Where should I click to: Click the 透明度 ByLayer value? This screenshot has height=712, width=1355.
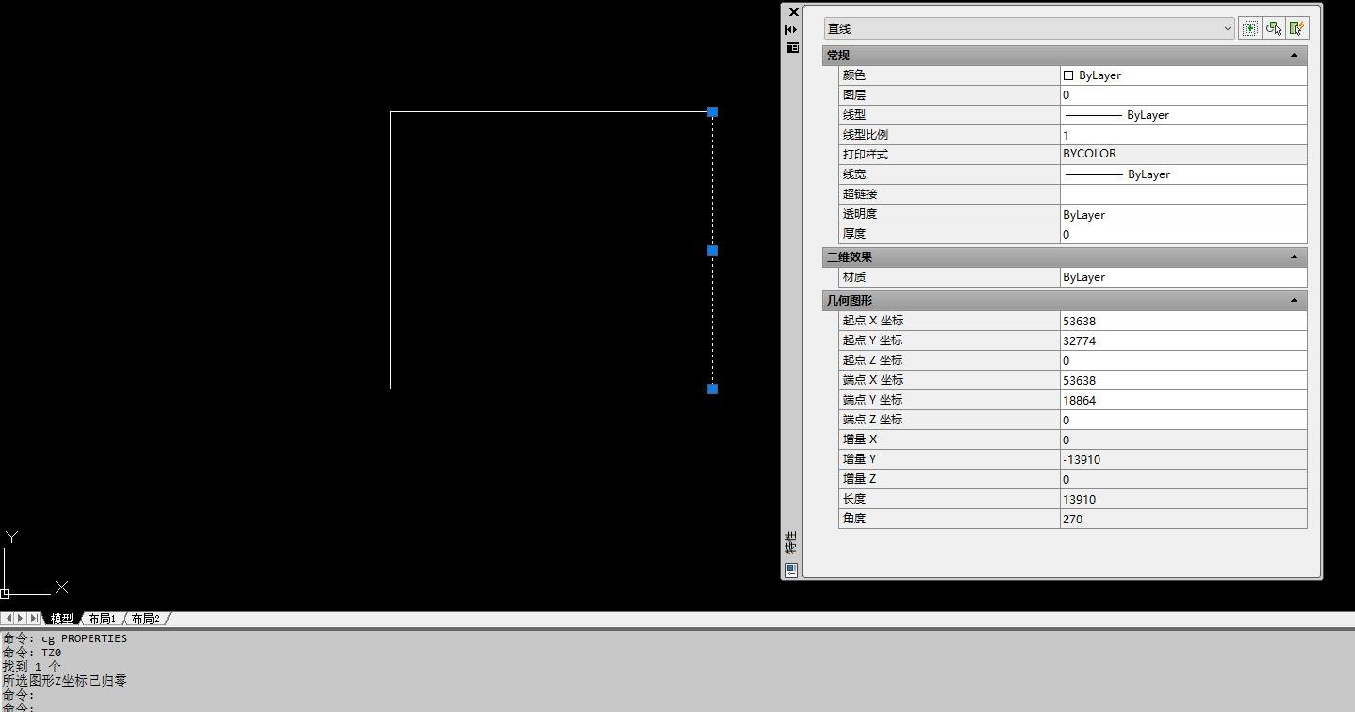point(1183,214)
